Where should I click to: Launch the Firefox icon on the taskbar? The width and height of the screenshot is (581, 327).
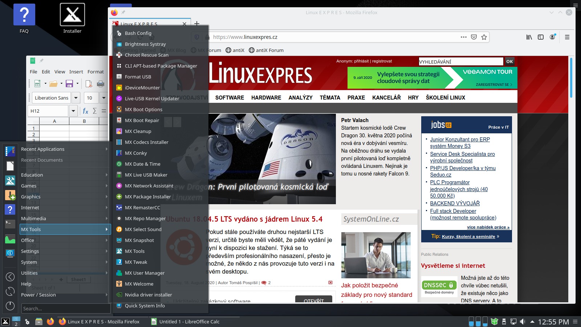(50, 322)
